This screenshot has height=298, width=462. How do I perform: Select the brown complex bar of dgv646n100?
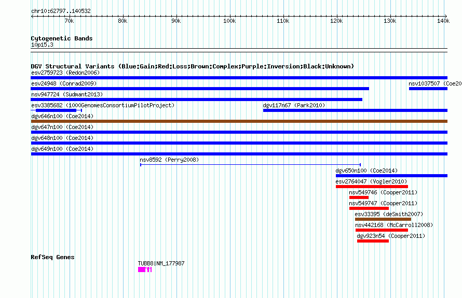click(x=239, y=121)
